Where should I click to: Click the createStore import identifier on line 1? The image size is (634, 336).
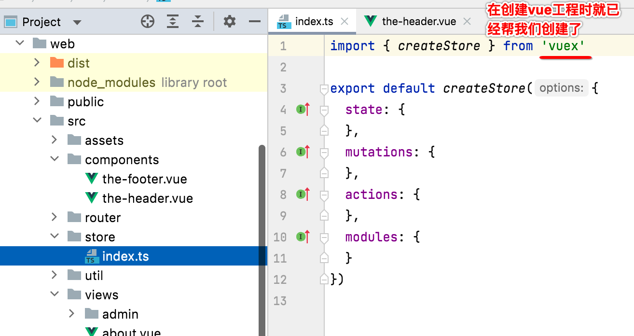coord(439,46)
